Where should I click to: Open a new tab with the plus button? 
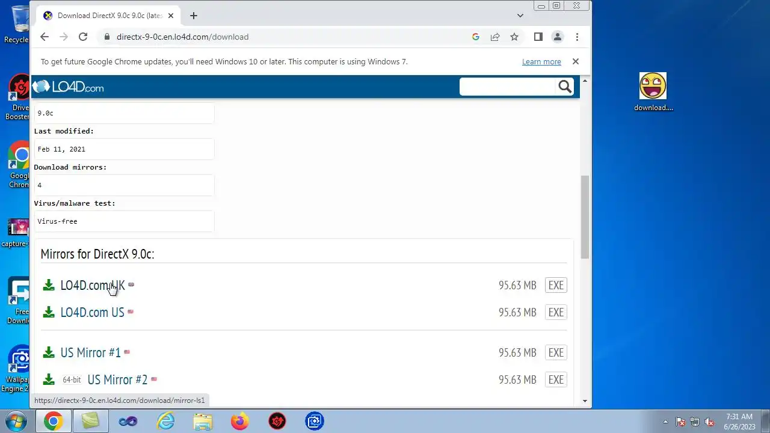tap(193, 16)
